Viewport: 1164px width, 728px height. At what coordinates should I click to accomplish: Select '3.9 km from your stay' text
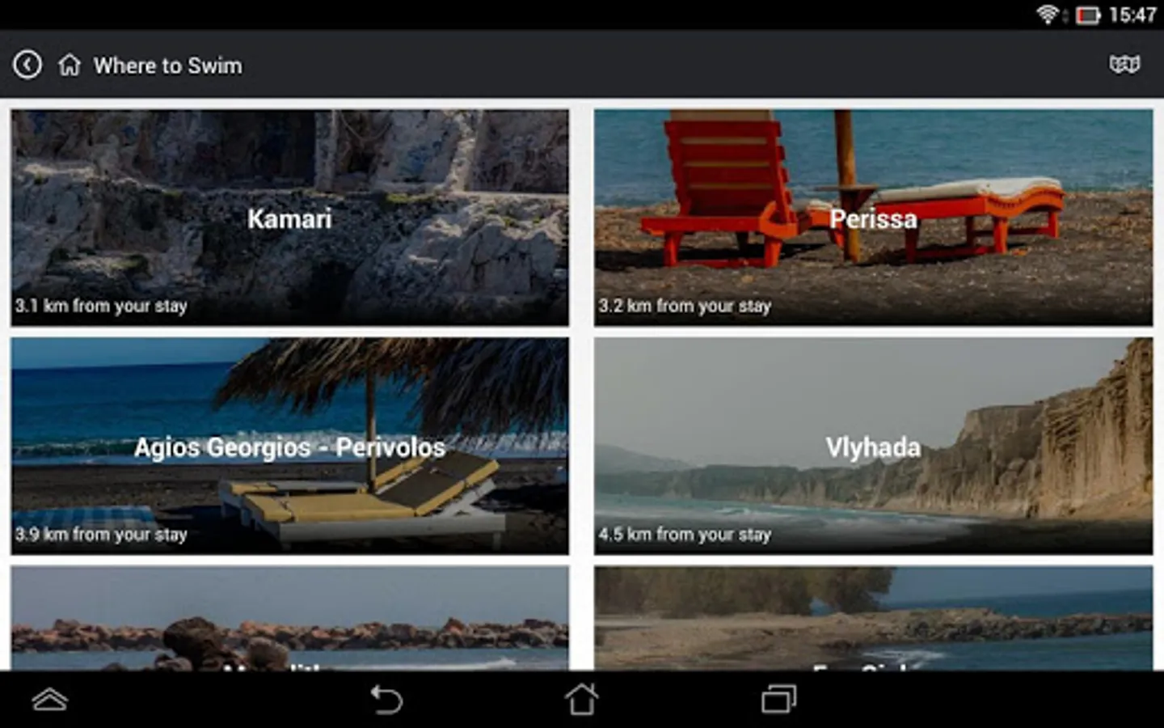[x=101, y=534]
